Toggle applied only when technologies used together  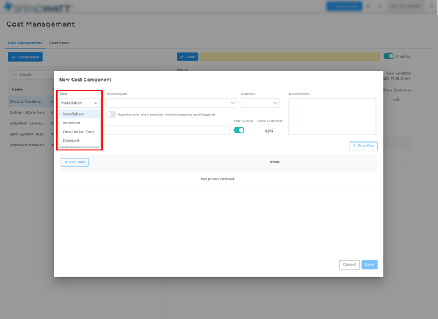(x=111, y=114)
